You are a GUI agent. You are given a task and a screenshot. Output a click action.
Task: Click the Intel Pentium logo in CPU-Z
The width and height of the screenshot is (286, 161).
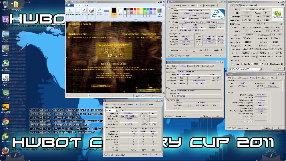click(x=217, y=15)
